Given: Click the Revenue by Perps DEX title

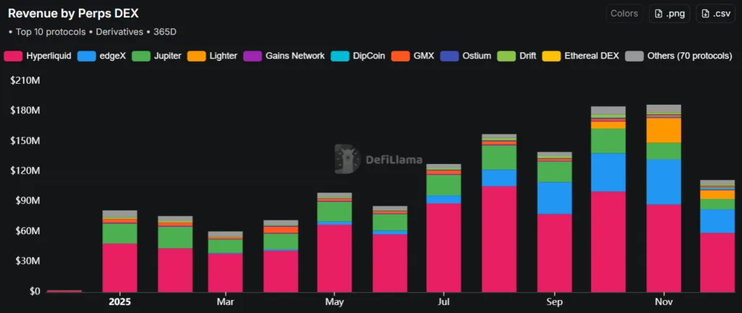Looking at the screenshot, I should 73,14.
